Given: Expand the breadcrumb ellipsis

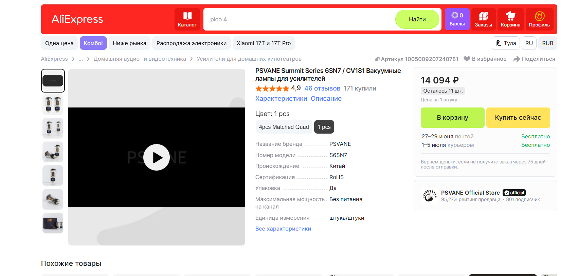Looking at the screenshot, I should [x=81, y=59].
